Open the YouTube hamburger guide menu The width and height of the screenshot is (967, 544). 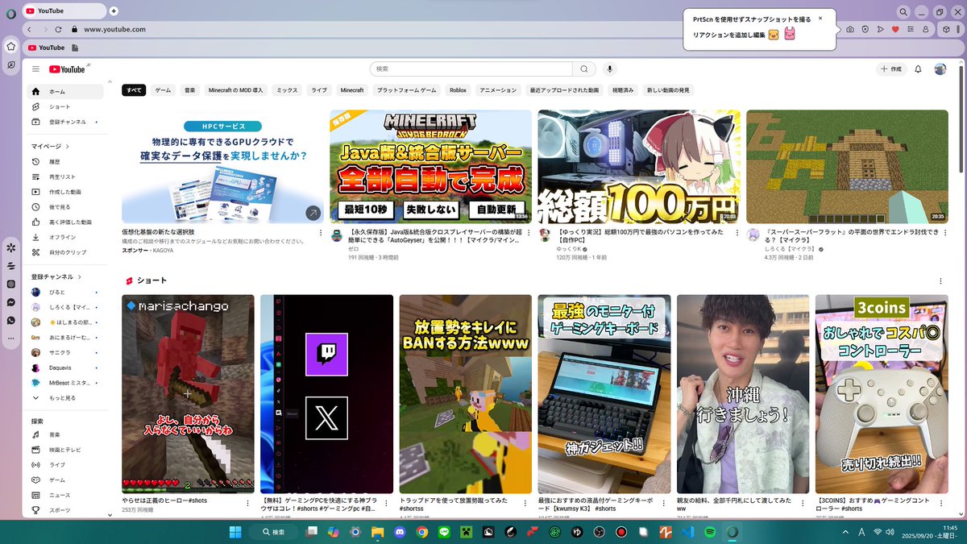[x=35, y=69]
